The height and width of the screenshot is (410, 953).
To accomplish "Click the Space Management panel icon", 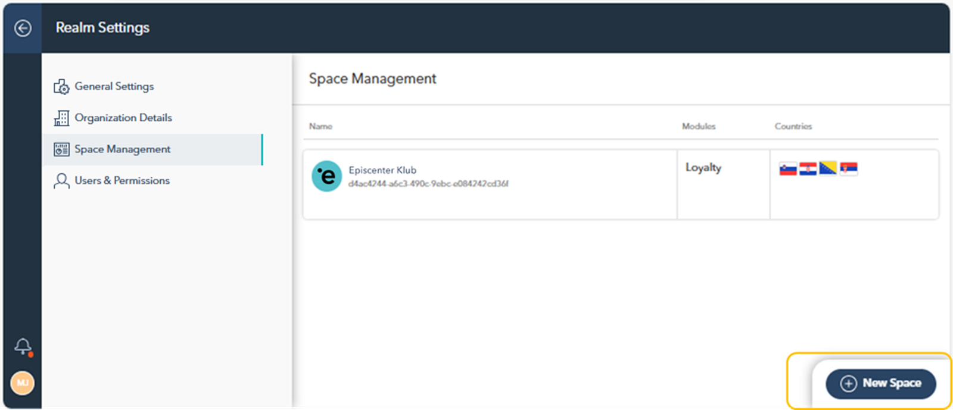I will (x=61, y=149).
